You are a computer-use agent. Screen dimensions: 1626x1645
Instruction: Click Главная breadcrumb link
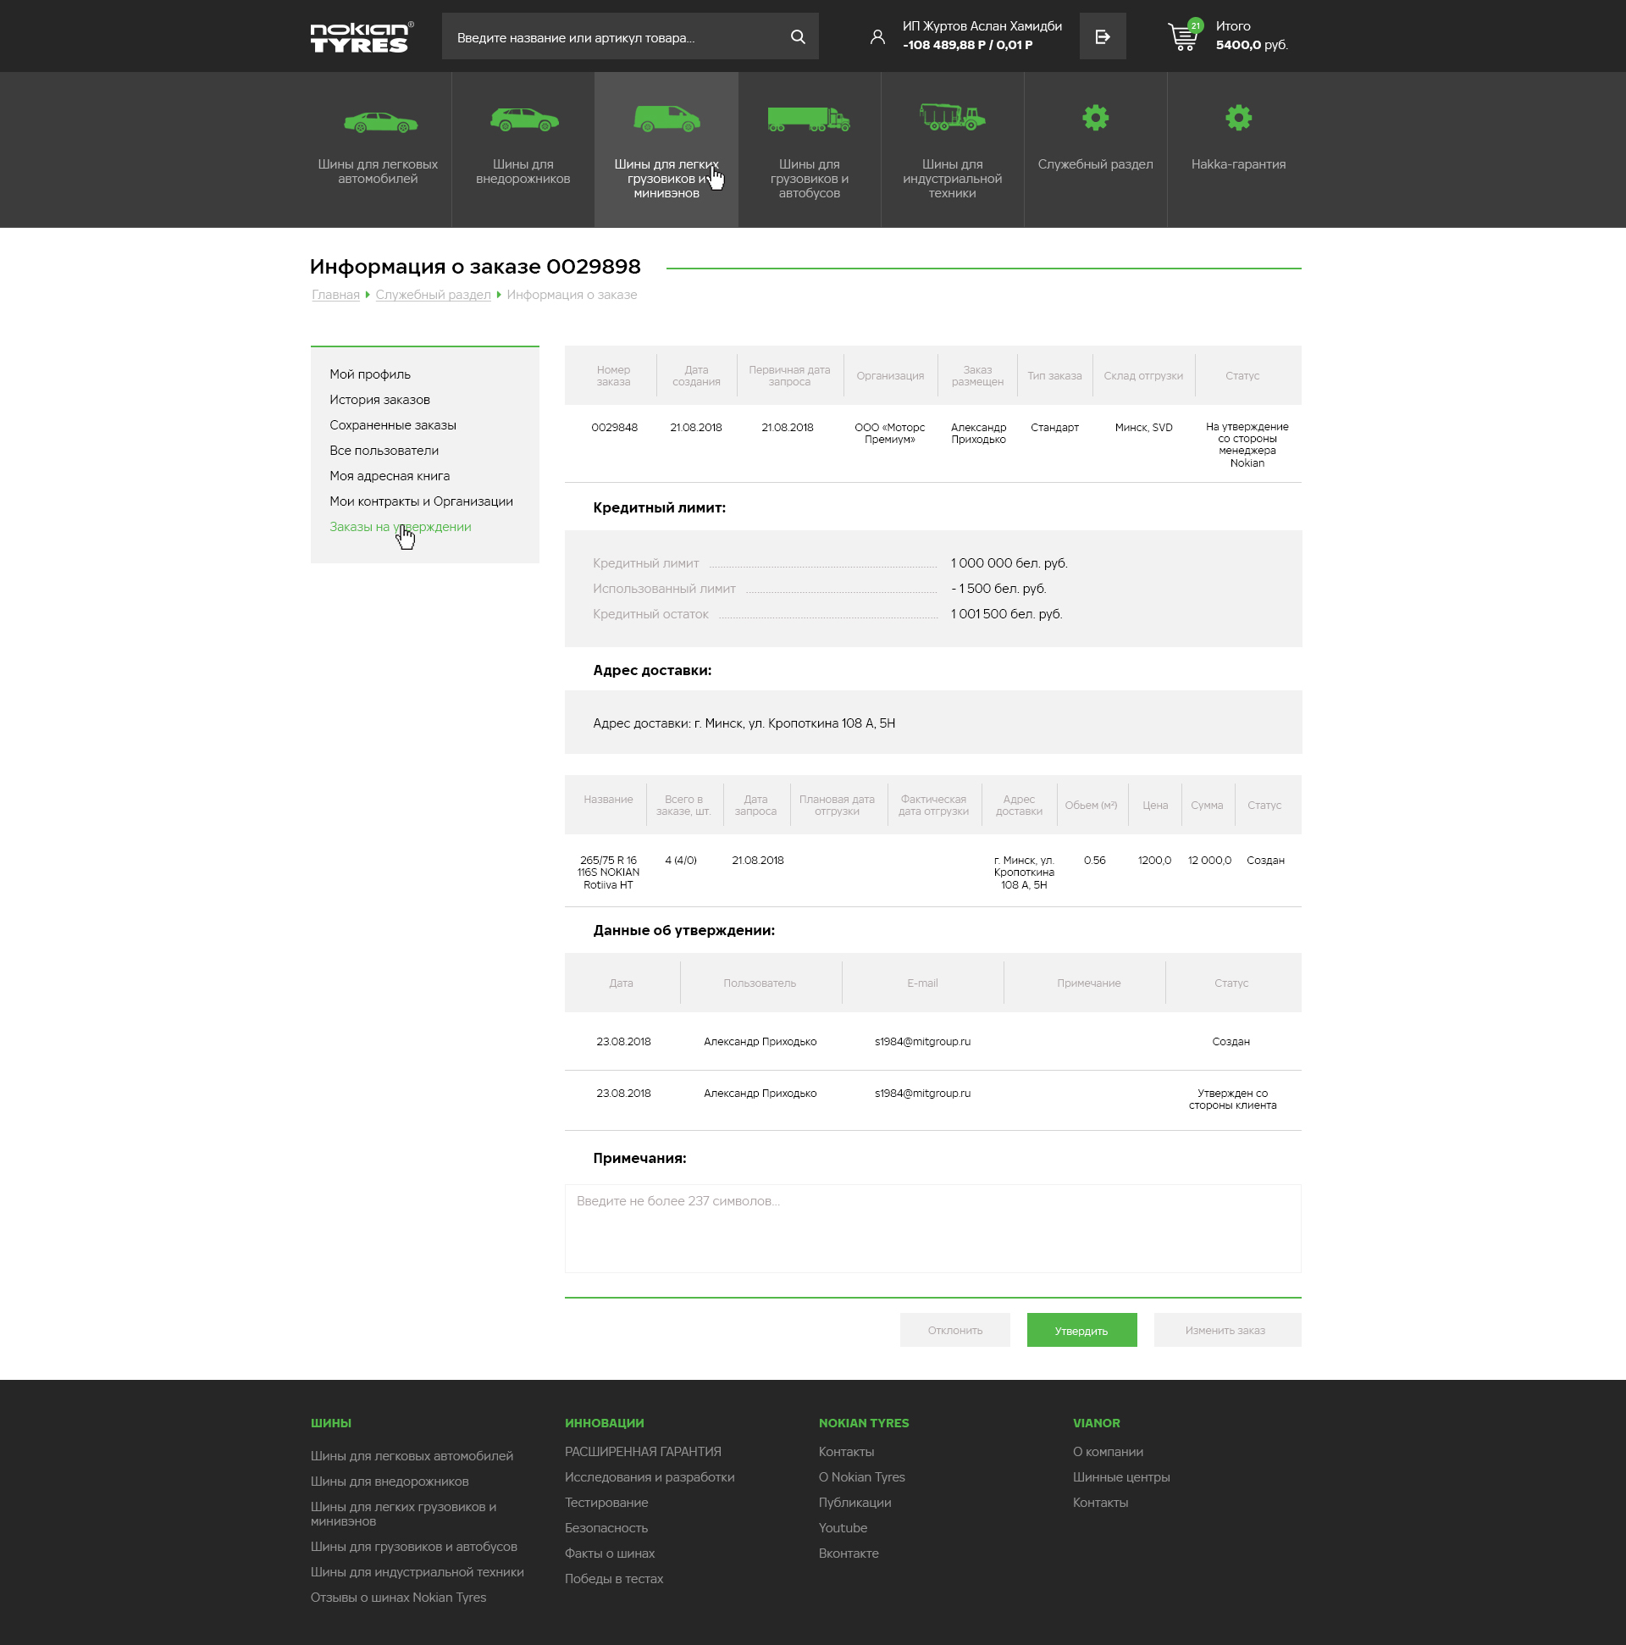pyautogui.click(x=334, y=293)
